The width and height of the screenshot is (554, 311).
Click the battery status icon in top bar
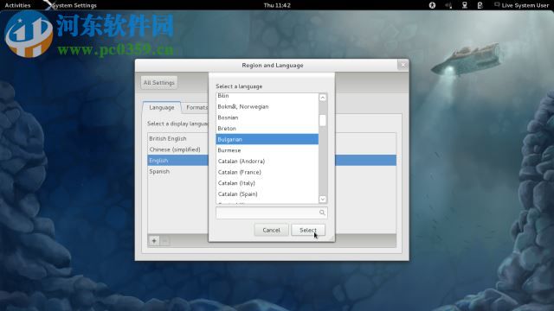[x=480, y=5]
